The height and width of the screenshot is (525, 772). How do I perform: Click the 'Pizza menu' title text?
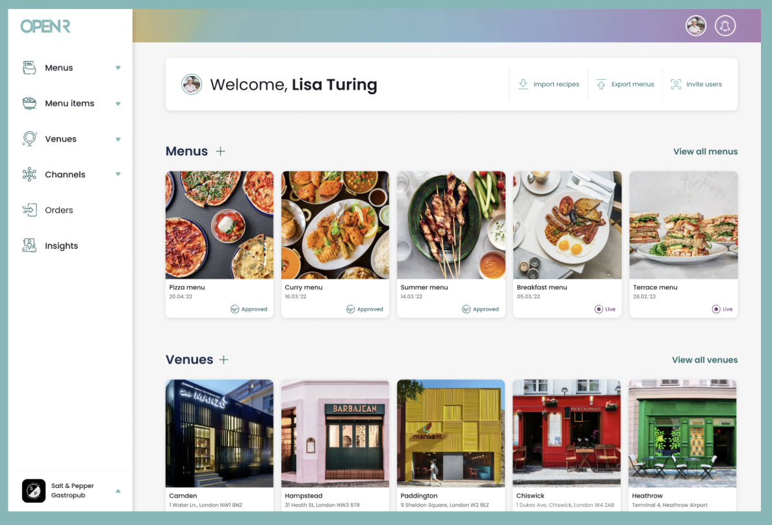coord(187,287)
